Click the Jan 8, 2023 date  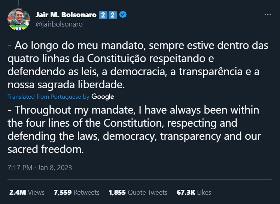[55, 168]
